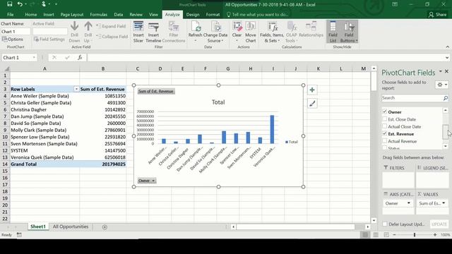Refresh the pivot data
Viewport: 452px width, 254px height.
click(x=195, y=32)
